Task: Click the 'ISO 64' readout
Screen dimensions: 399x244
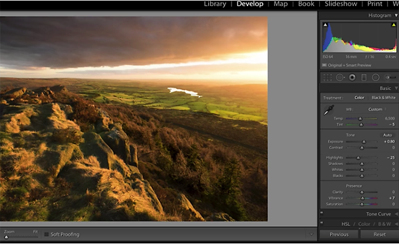Action: point(328,56)
